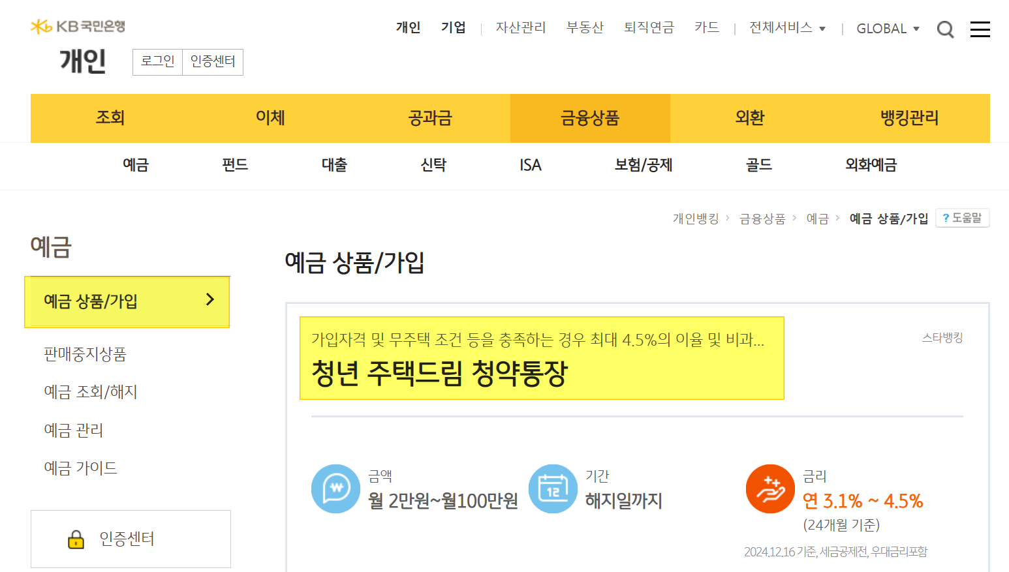The height and width of the screenshot is (572, 1009).
Task: Select the 기업 top menu
Action: (453, 27)
